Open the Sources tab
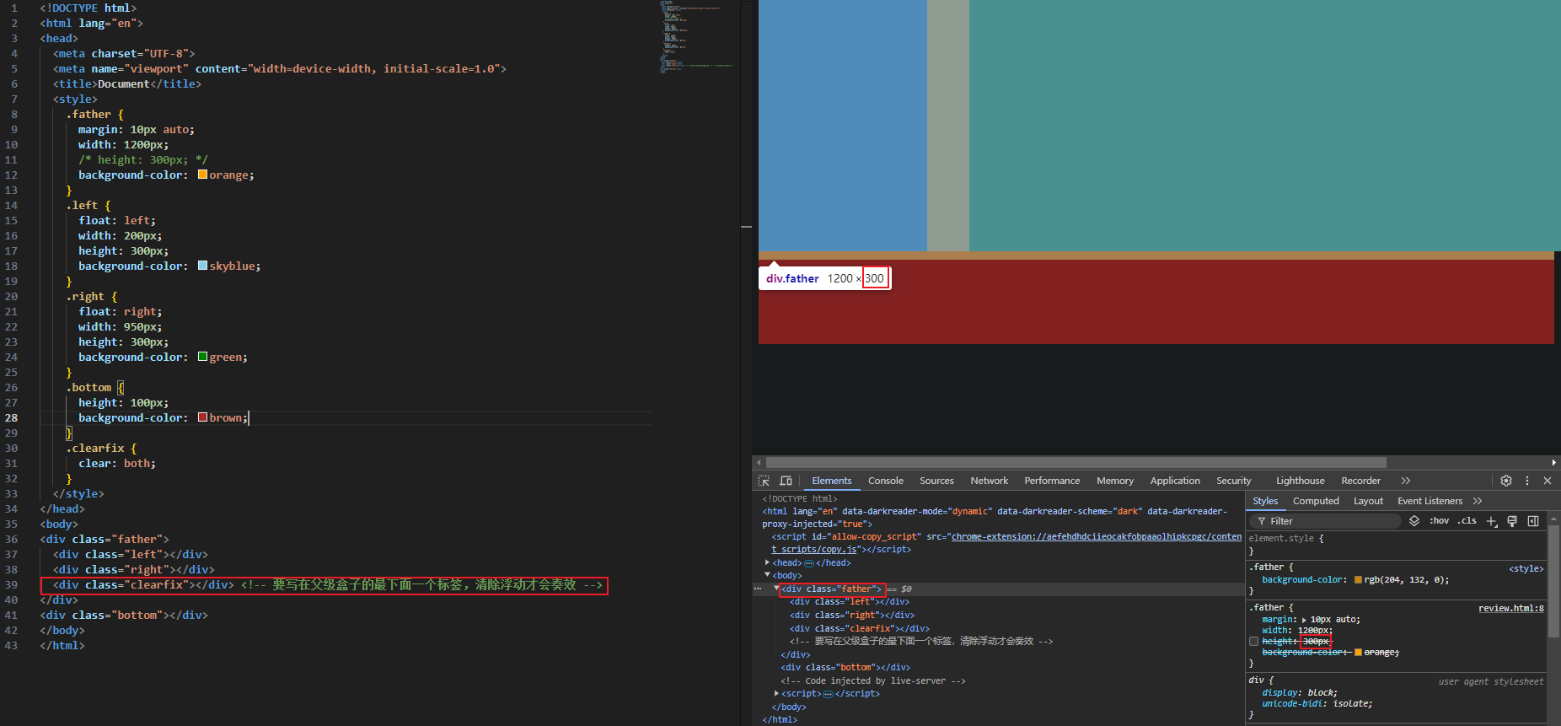1561x726 pixels. pos(936,481)
